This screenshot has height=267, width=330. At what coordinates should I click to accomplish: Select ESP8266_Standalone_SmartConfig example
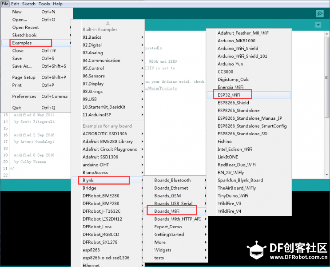pyautogui.click(x=249, y=126)
